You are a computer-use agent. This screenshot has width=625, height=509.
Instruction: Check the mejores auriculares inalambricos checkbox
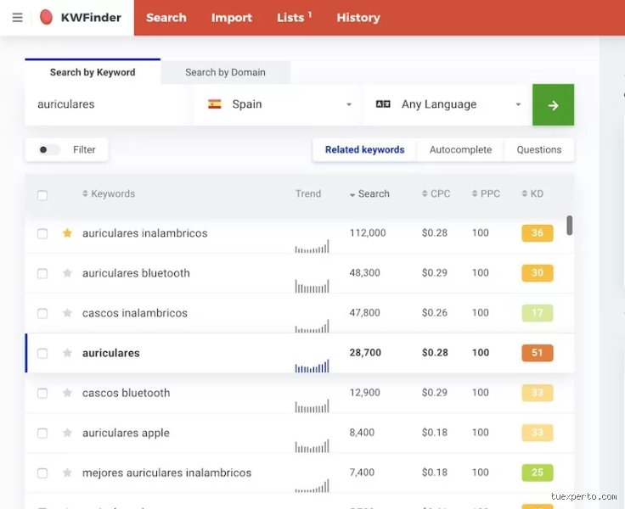(x=42, y=473)
